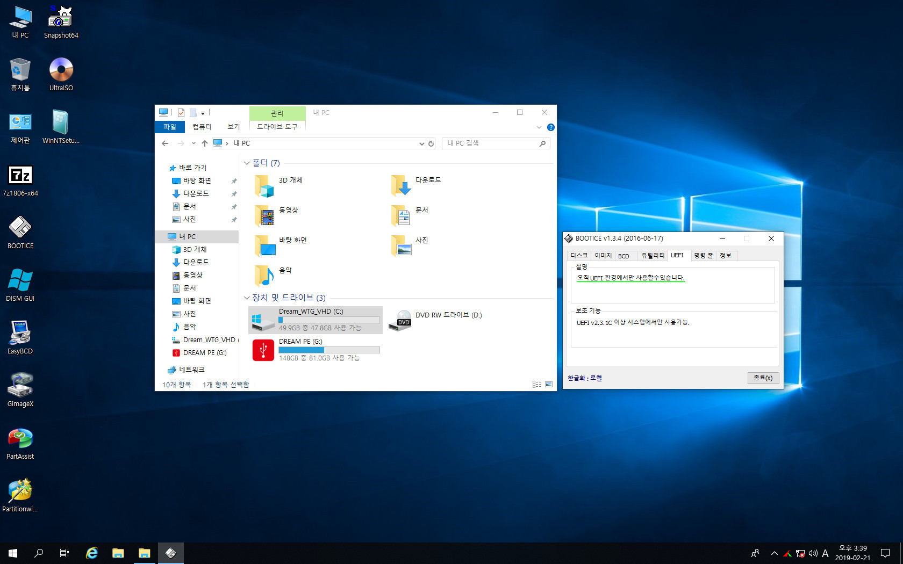Open quick access toolbar customize dropdown
The image size is (903, 564).
pos(203,113)
